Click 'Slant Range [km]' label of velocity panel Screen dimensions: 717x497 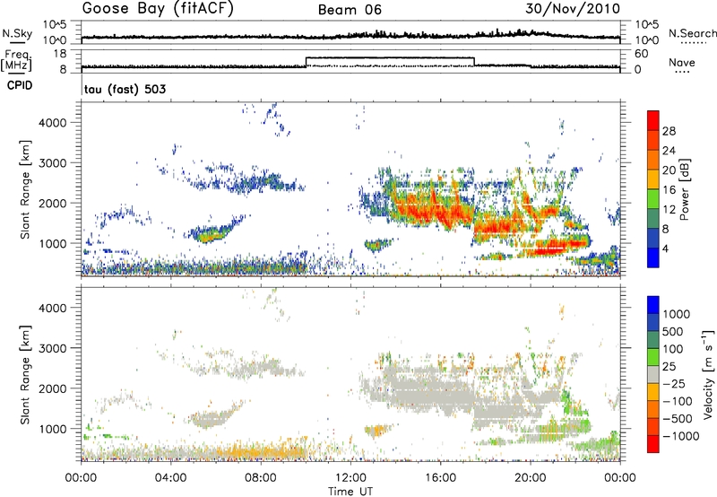pos(25,374)
